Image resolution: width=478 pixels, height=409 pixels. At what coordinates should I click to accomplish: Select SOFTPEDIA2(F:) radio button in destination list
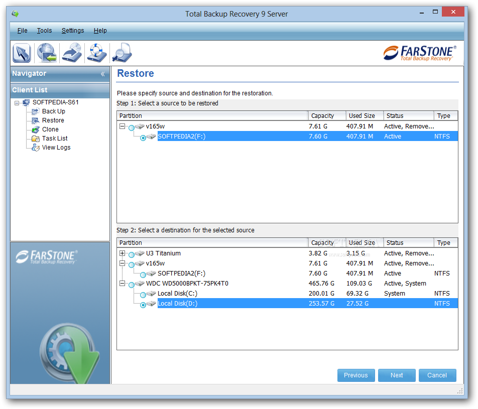click(x=143, y=275)
